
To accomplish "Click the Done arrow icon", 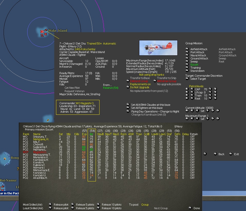I will point(190,208).
